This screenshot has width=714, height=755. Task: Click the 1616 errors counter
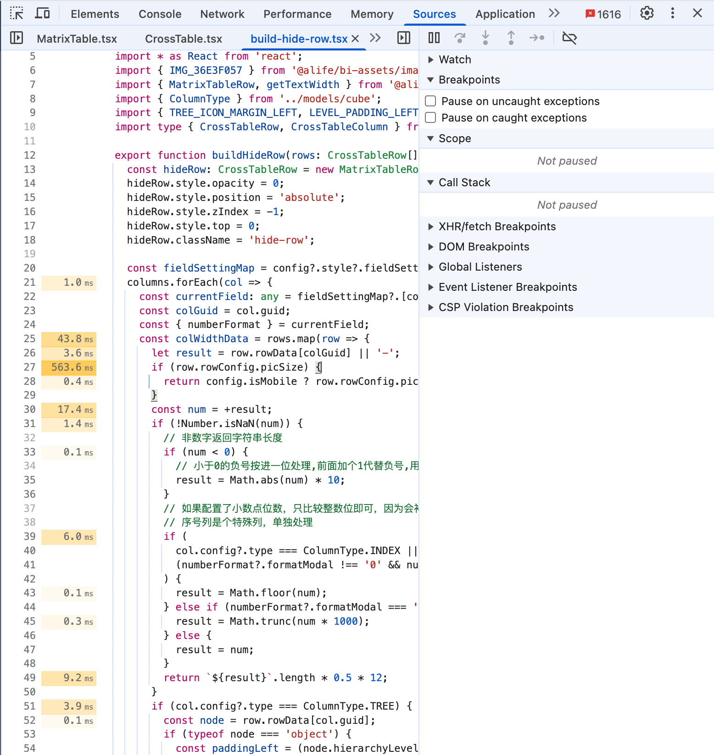tap(603, 14)
